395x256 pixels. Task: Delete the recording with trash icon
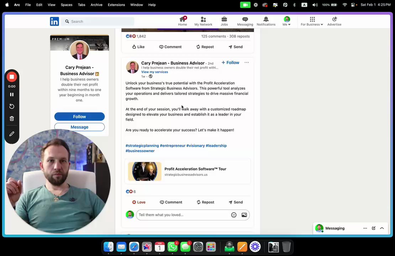(12, 118)
